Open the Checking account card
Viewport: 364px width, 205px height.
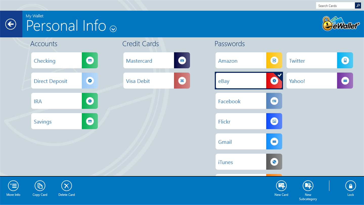coord(64,60)
